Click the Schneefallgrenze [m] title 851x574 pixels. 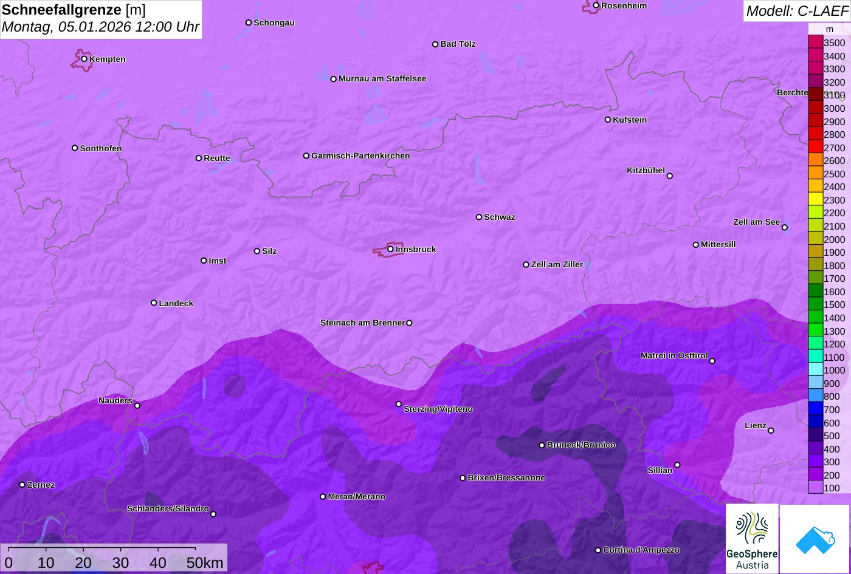click(x=74, y=10)
